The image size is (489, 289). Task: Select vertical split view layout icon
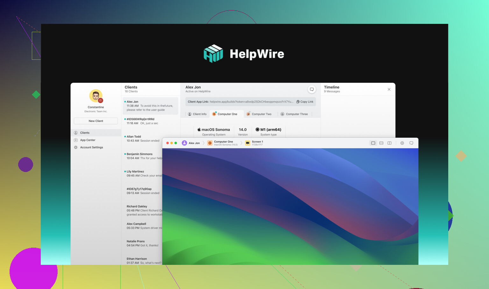point(389,143)
